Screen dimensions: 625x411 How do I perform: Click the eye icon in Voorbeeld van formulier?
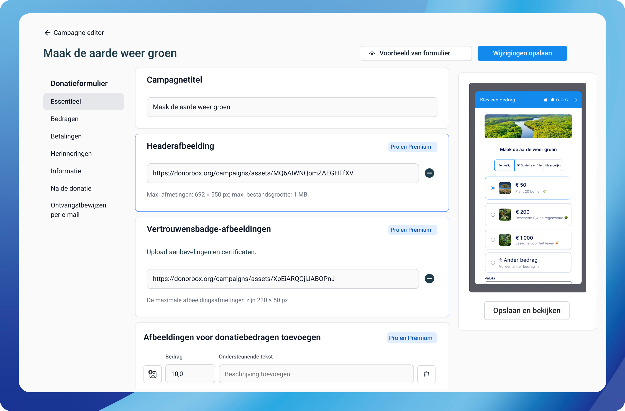pos(372,53)
